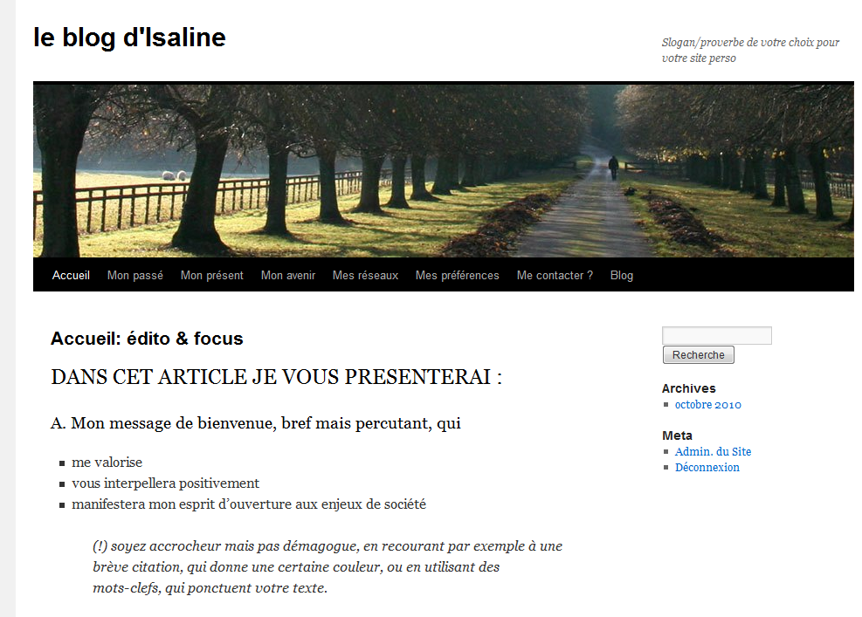Click the bullet about esprit d'ouverture
This screenshot has width=862, height=617.
click(x=249, y=504)
